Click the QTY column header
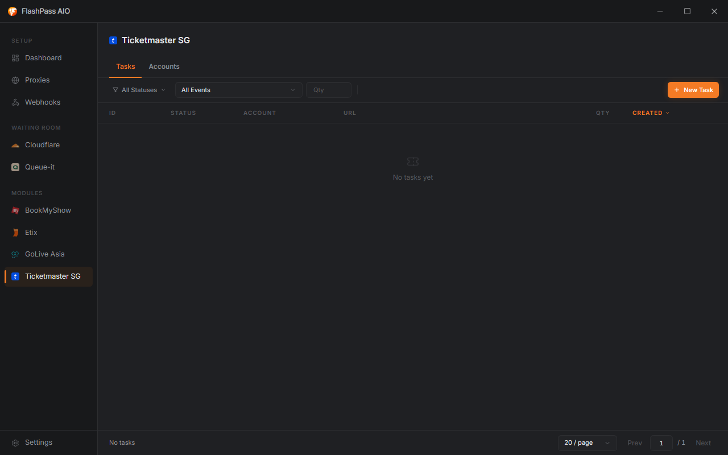728x455 pixels. (x=603, y=113)
